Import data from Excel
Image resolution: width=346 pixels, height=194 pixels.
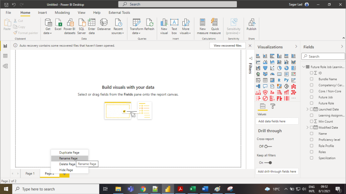tap(58, 25)
